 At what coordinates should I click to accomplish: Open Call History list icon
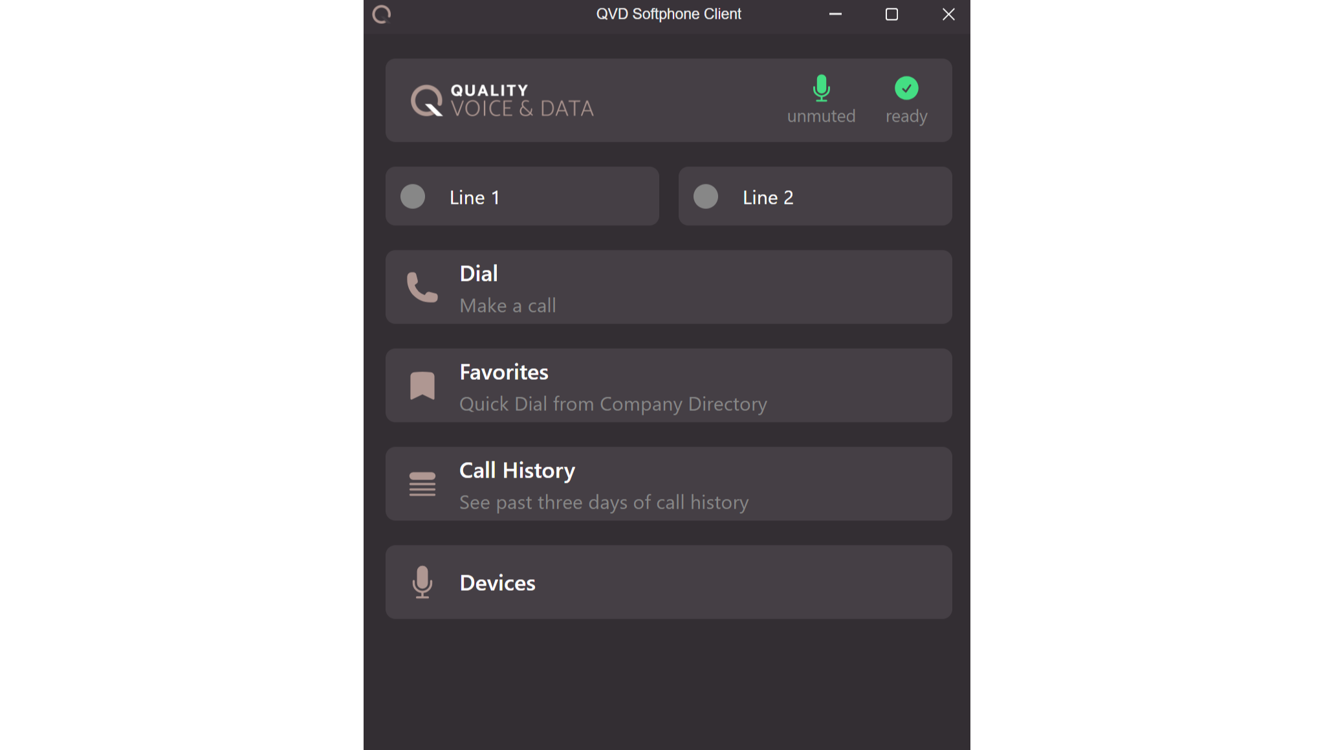(422, 483)
